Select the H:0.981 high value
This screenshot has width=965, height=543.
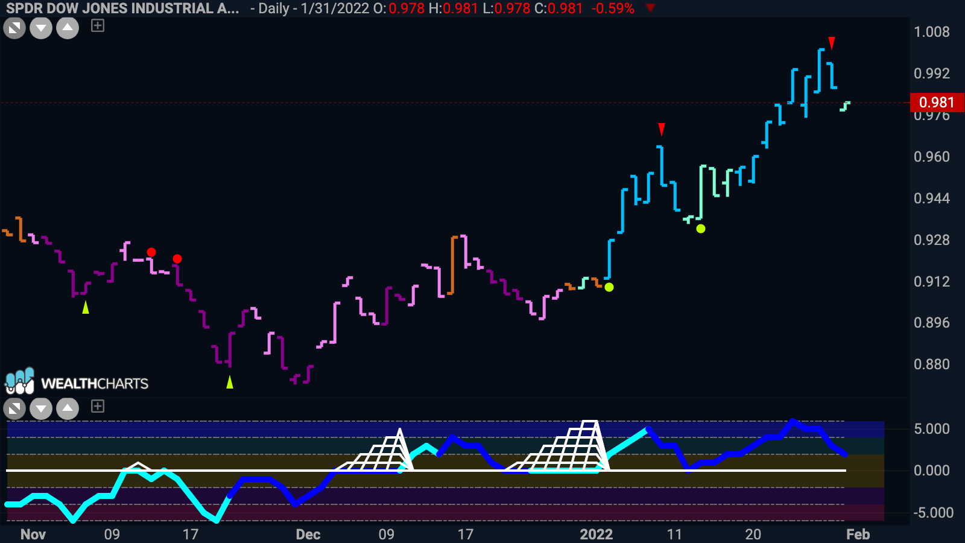pyautogui.click(x=454, y=8)
